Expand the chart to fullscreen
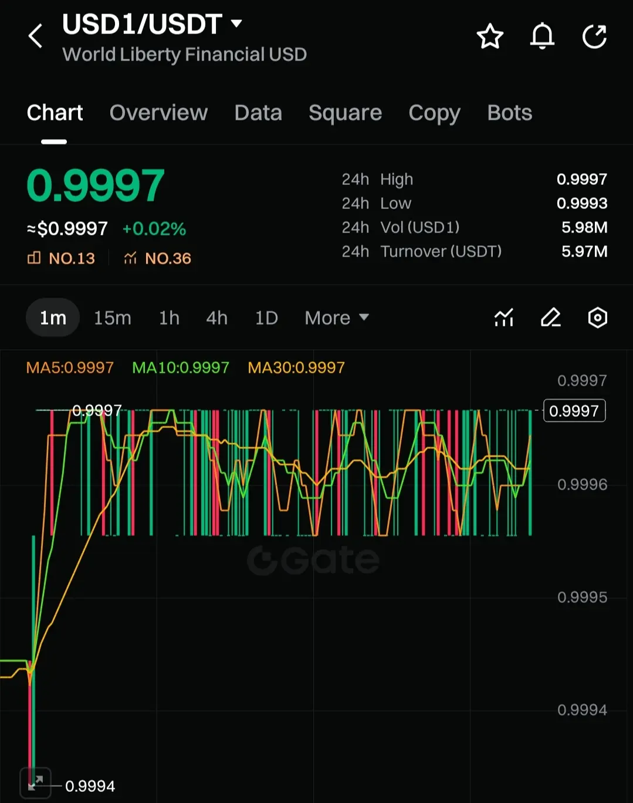The height and width of the screenshot is (803, 633). point(36,782)
